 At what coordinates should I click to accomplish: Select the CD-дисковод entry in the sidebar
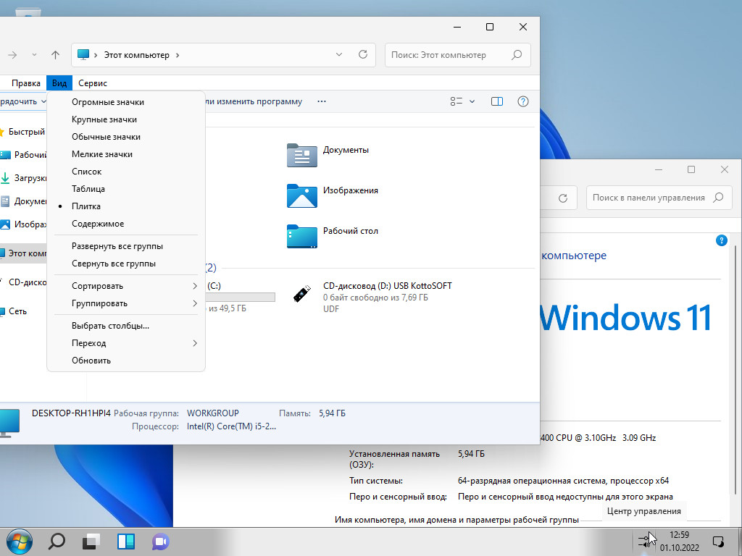pos(24,282)
